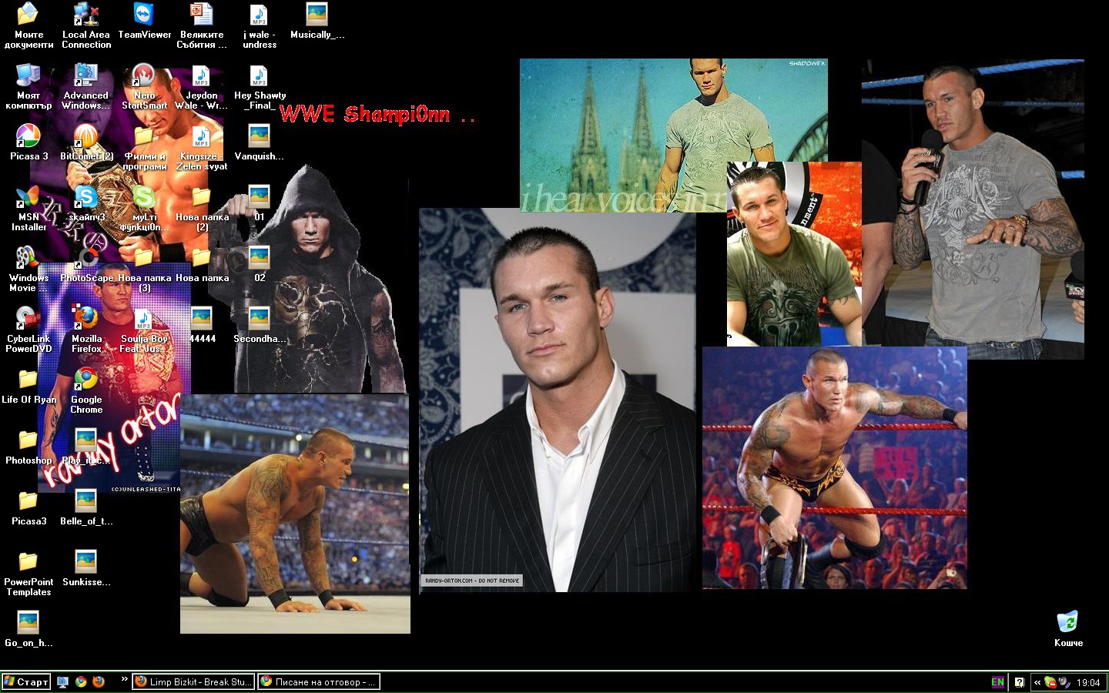Open volume speaker tray icon
1109x693 pixels.
tap(1064, 682)
